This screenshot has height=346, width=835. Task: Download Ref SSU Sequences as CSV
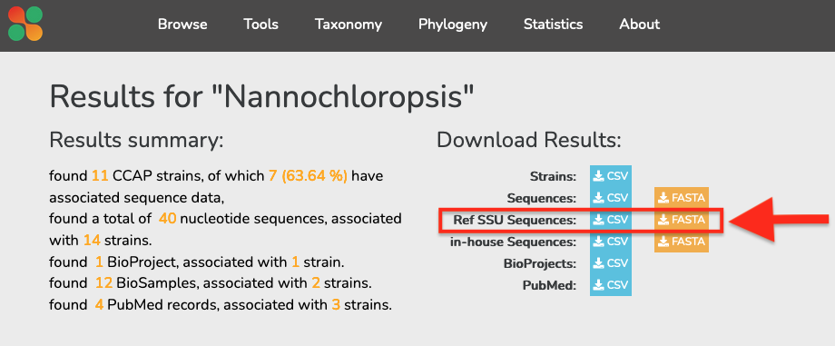pyautogui.click(x=611, y=220)
